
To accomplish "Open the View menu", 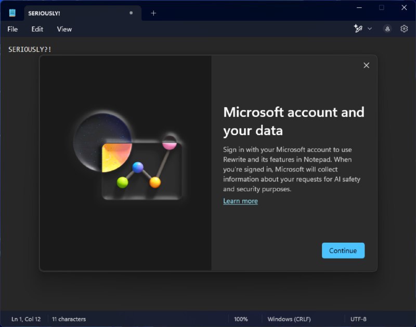I will click(x=64, y=29).
